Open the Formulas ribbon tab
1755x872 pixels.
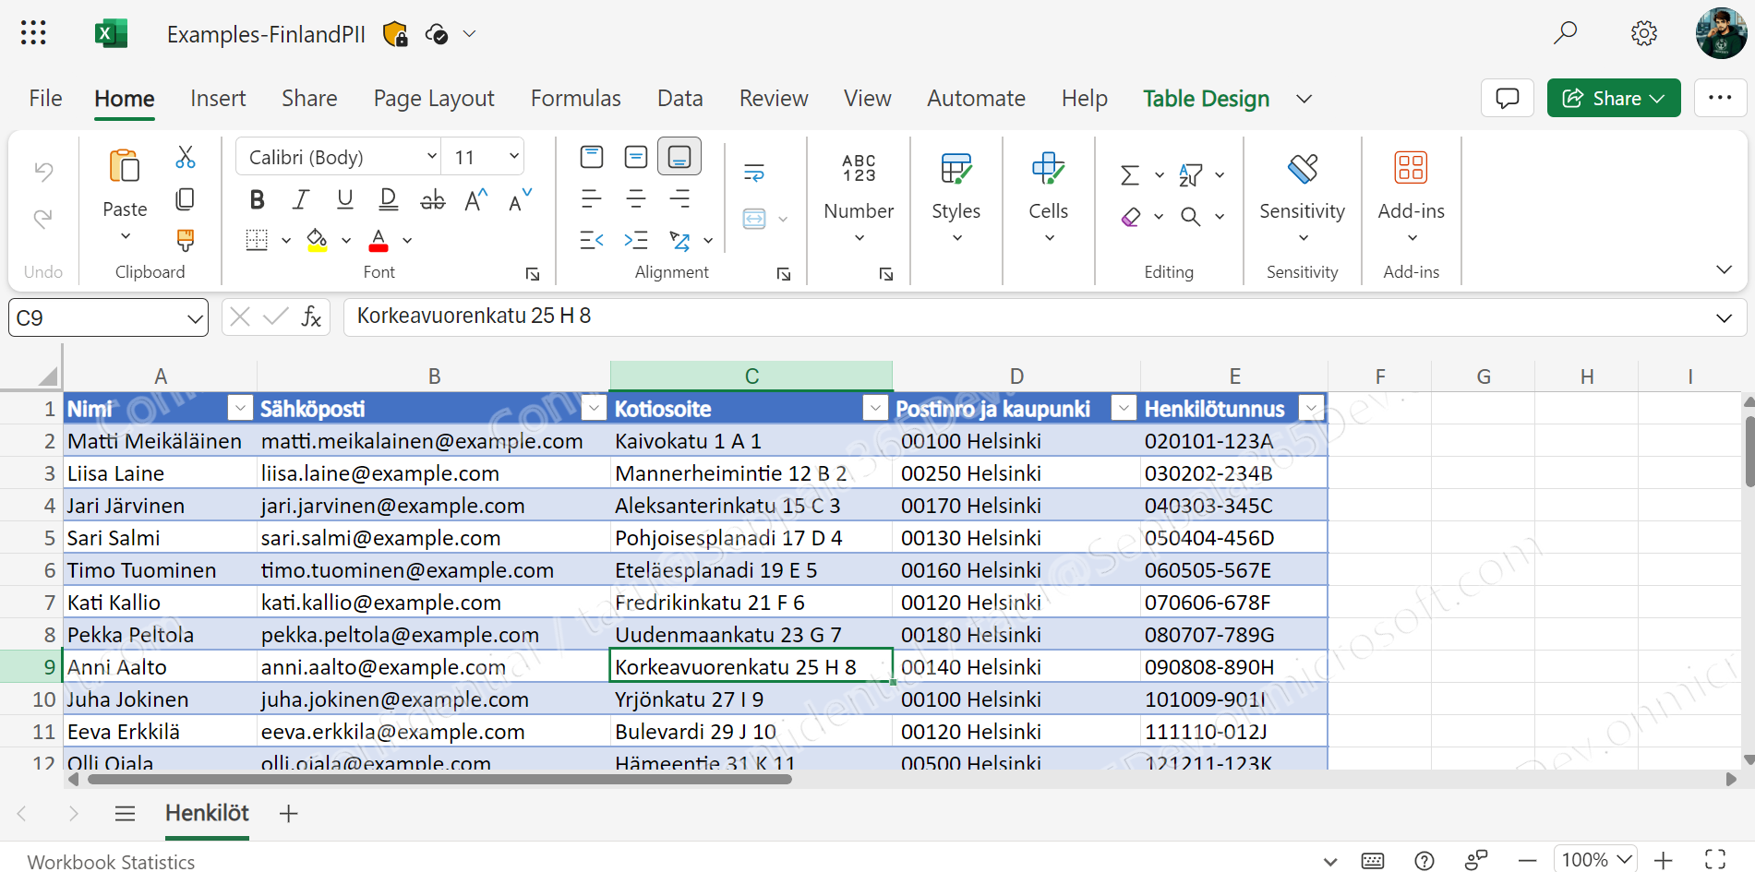[x=575, y=98]
